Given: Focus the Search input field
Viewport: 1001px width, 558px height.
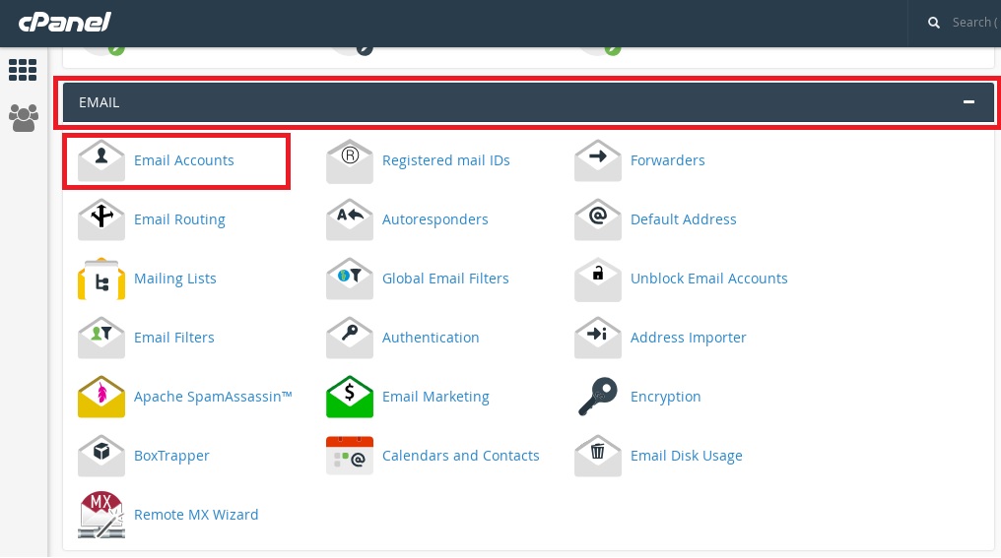Looking at the screenshot, I should tap(975, 23).
